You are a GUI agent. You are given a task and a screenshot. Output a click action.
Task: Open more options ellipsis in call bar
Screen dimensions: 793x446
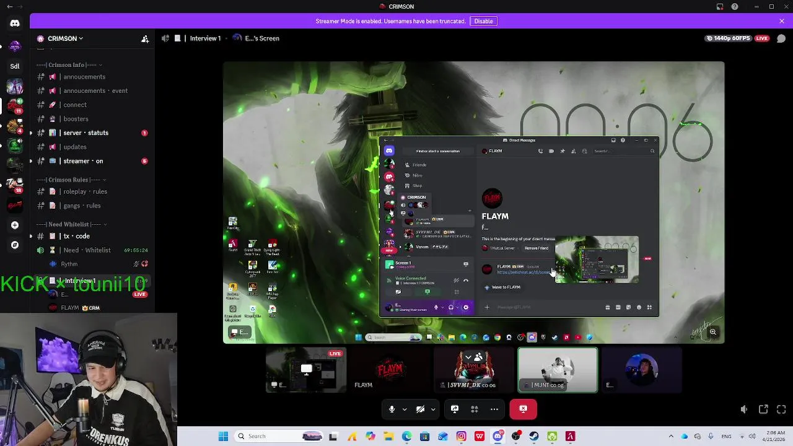coord(494,409)
